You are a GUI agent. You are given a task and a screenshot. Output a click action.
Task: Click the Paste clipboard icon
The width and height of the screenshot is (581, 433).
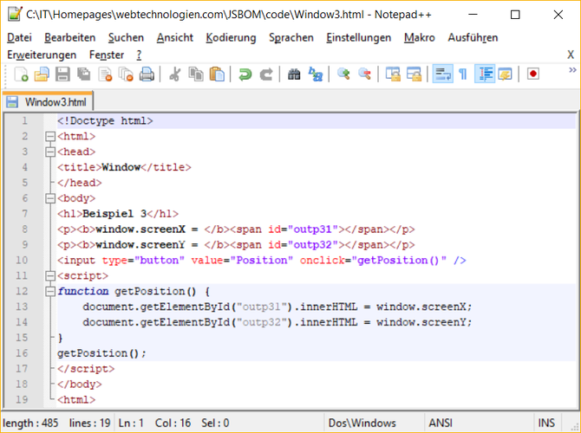click(217, 74)
